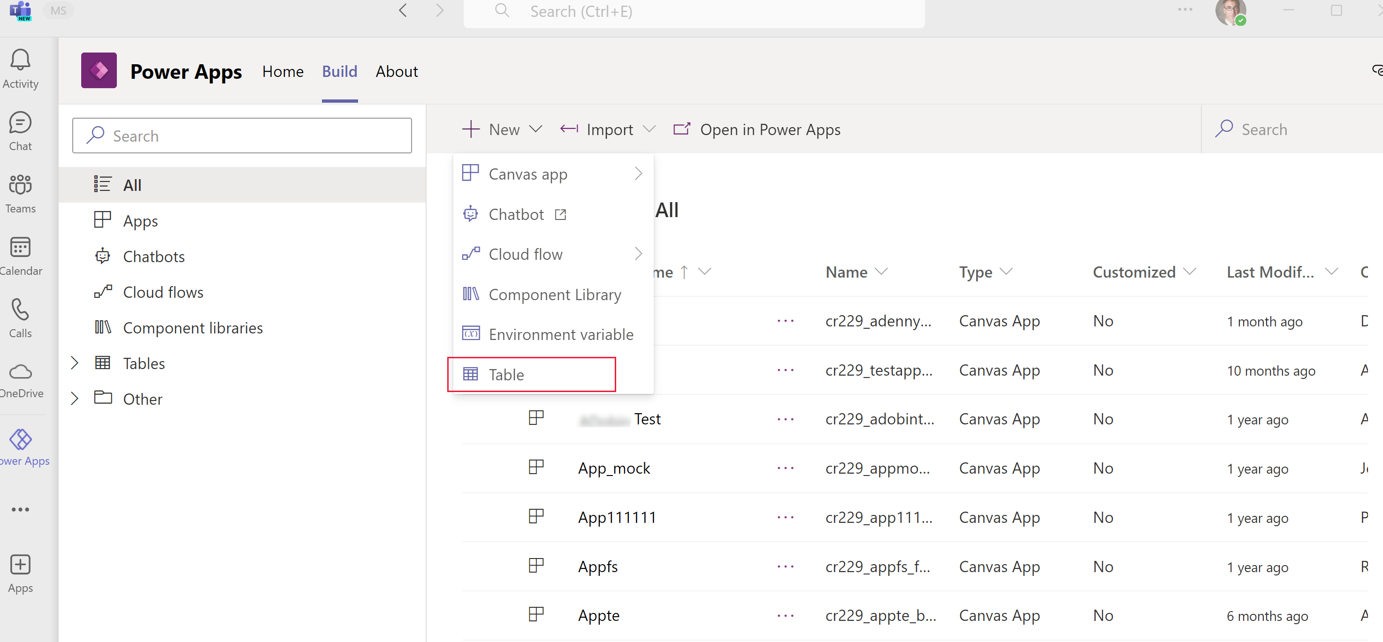Click the Environment variable menu icon
The height and width of the screenshot is (642, 1383).
click(x=470, y=333)
